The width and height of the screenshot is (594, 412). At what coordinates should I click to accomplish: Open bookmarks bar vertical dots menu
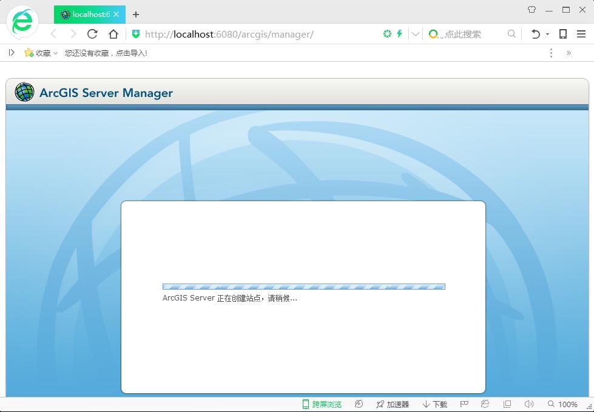pos(551,53)
